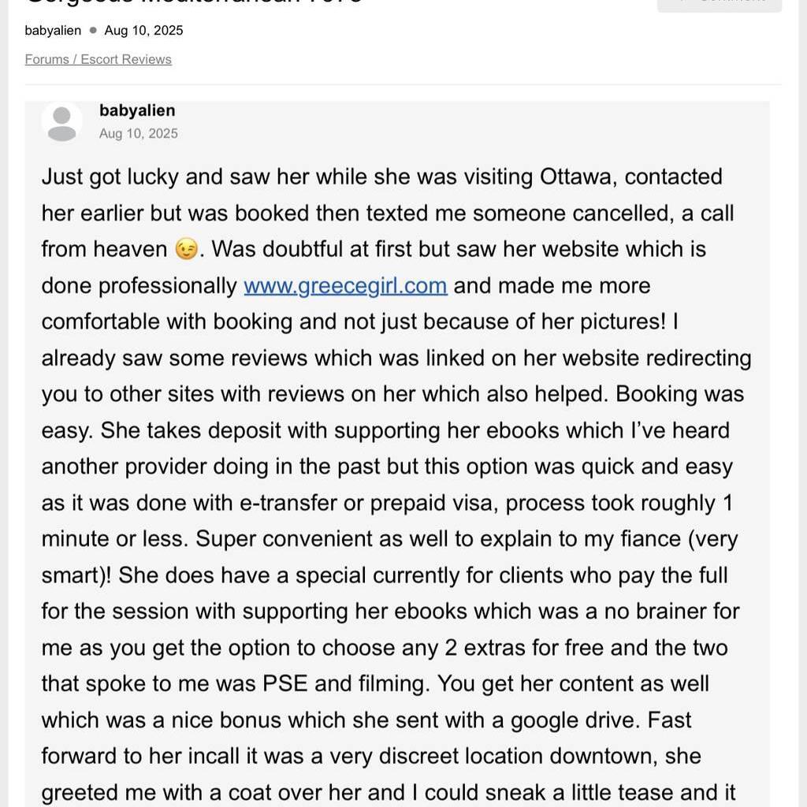Click the winking face emoji in the post

click(x=186, y=250)
